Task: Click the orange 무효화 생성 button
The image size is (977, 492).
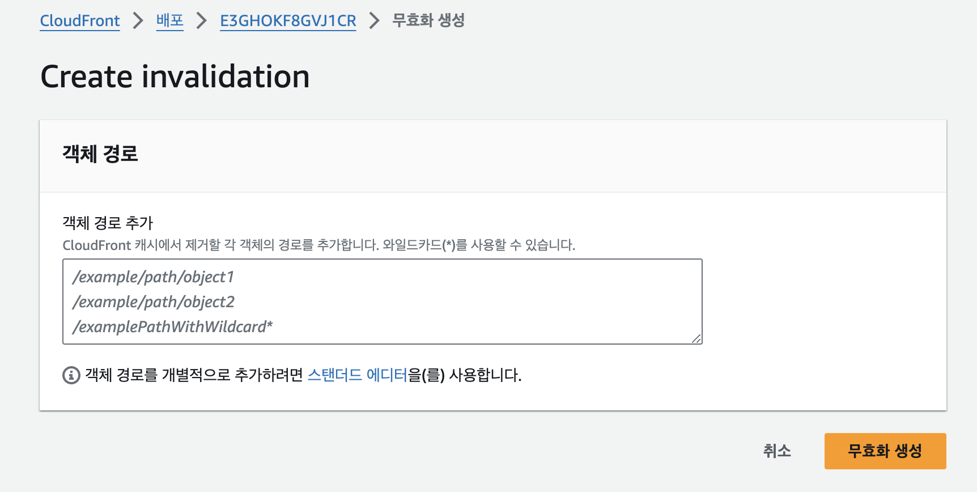Action: pos(885,451)
